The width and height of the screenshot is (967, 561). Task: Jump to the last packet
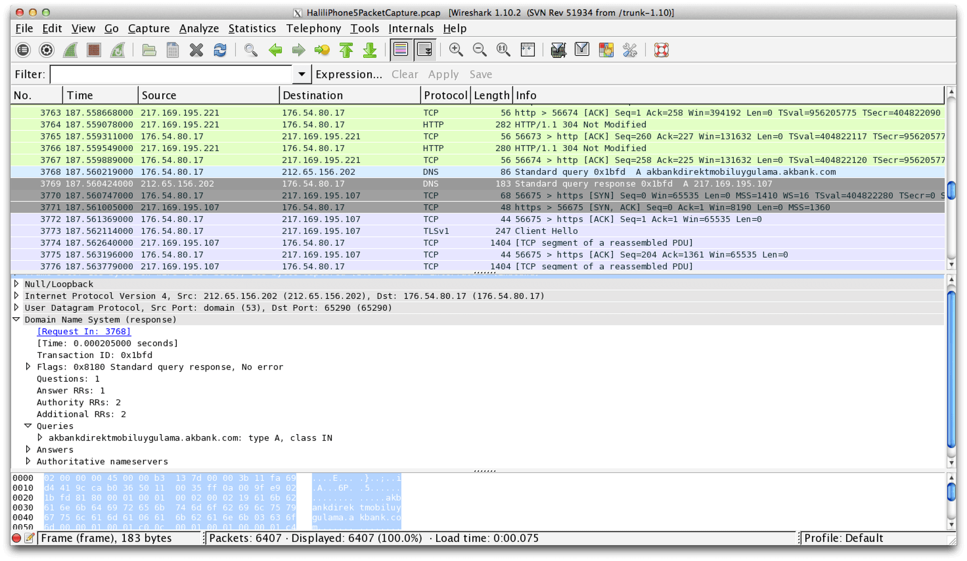pyautogui.click(x=370, y=50)
